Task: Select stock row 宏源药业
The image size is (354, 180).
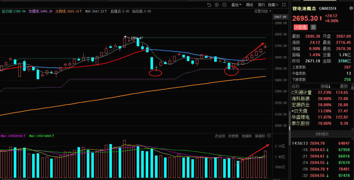Action: pos(321,105)
